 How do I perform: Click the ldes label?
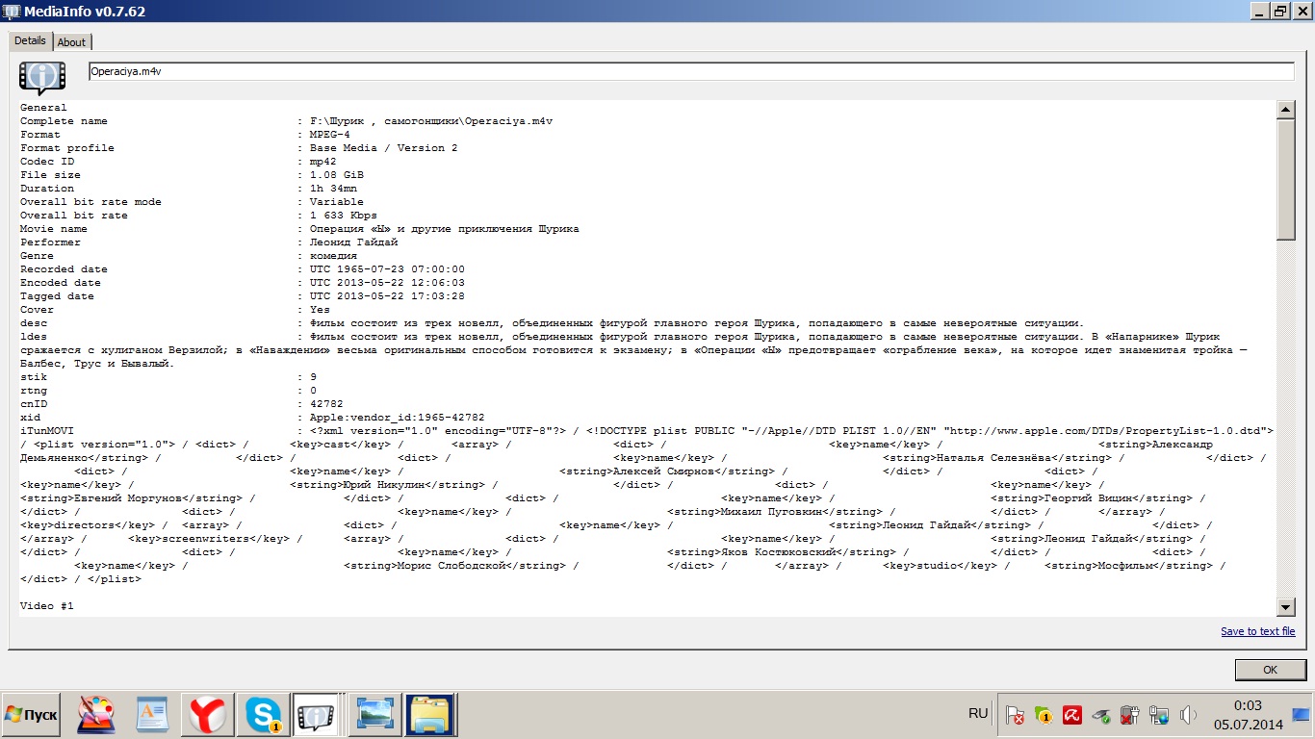(34, 337)
